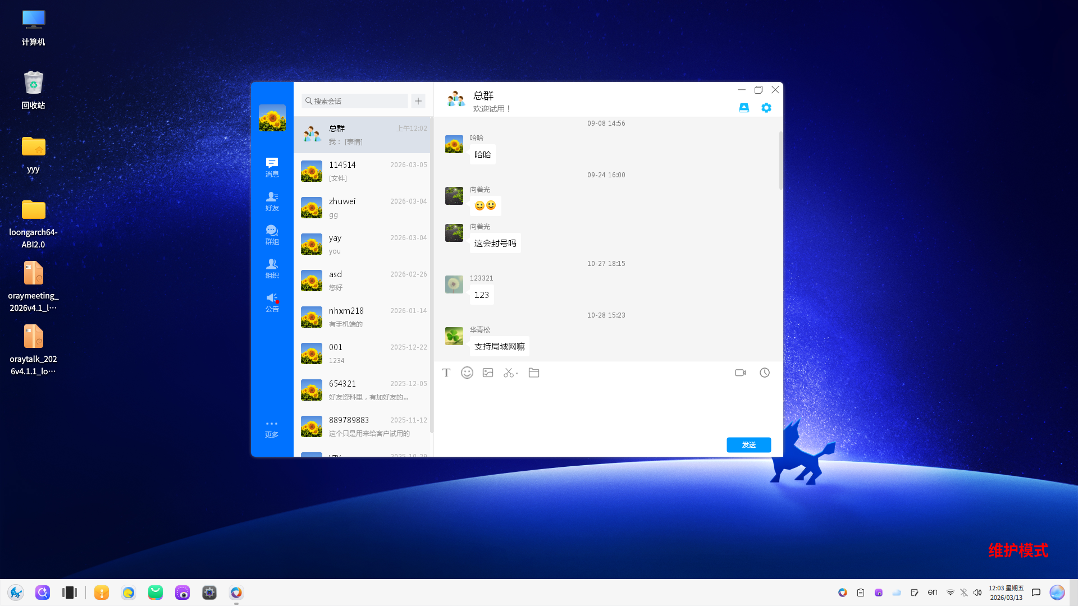
Task: Send a file using the folder icon
Action: [x=533, y=372]
